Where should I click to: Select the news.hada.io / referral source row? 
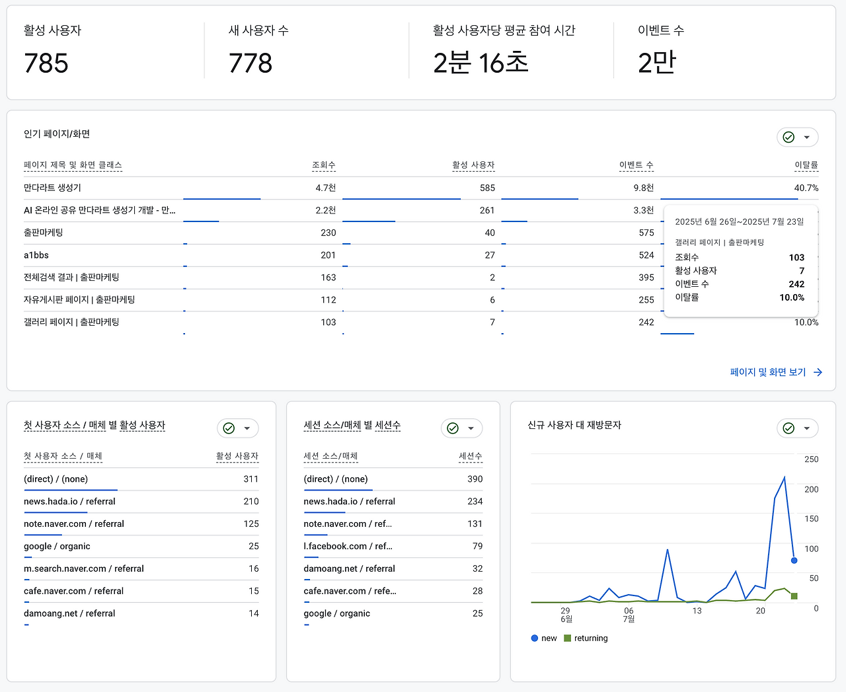70,501
